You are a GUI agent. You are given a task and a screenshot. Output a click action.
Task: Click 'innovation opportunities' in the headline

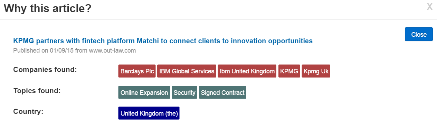click(272, 41)
